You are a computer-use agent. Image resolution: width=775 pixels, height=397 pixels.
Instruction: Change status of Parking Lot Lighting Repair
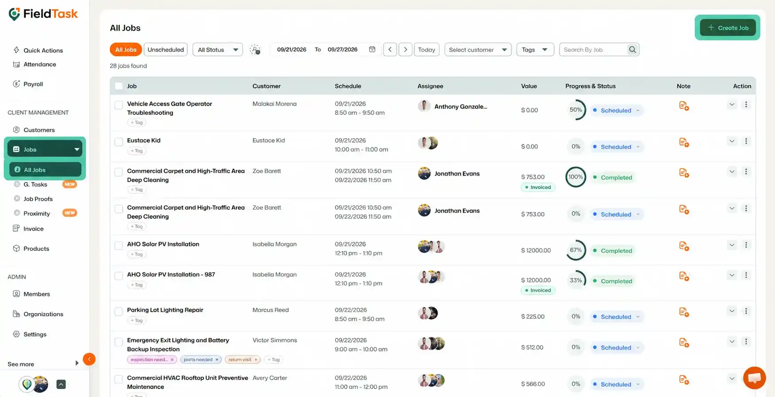[x=617, y=317]
